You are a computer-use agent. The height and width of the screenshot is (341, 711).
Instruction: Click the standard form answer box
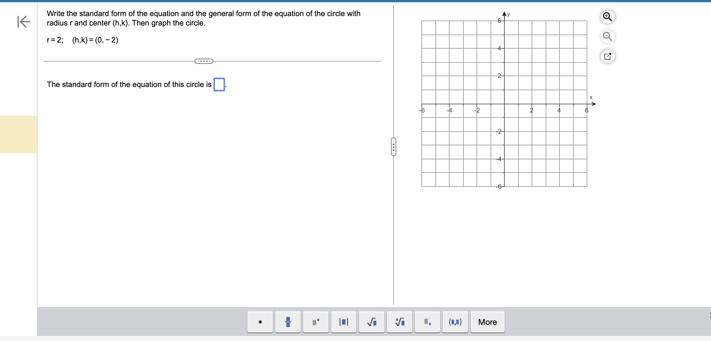[x=219, y=85]
